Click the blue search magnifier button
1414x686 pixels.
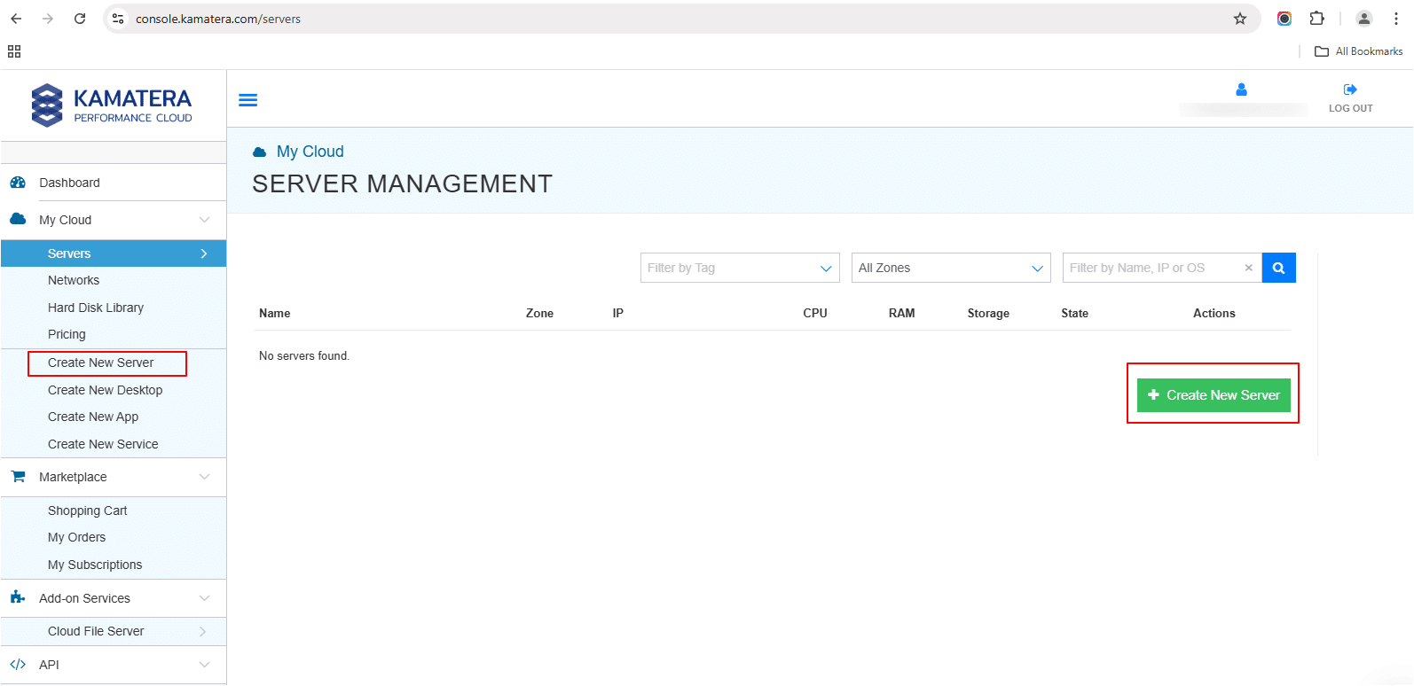(x=1278, y=268)
